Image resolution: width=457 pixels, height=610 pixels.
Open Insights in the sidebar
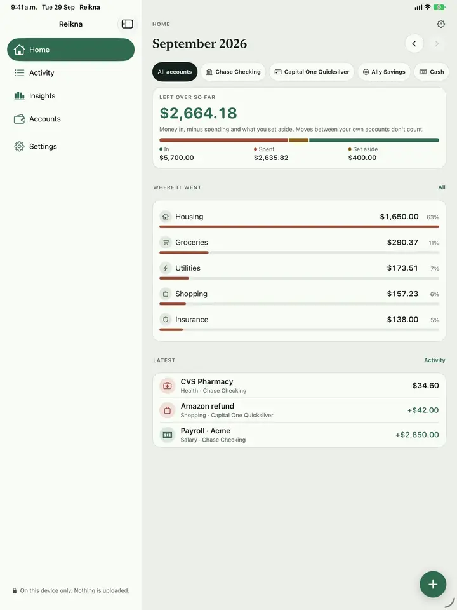click(70, 96)
